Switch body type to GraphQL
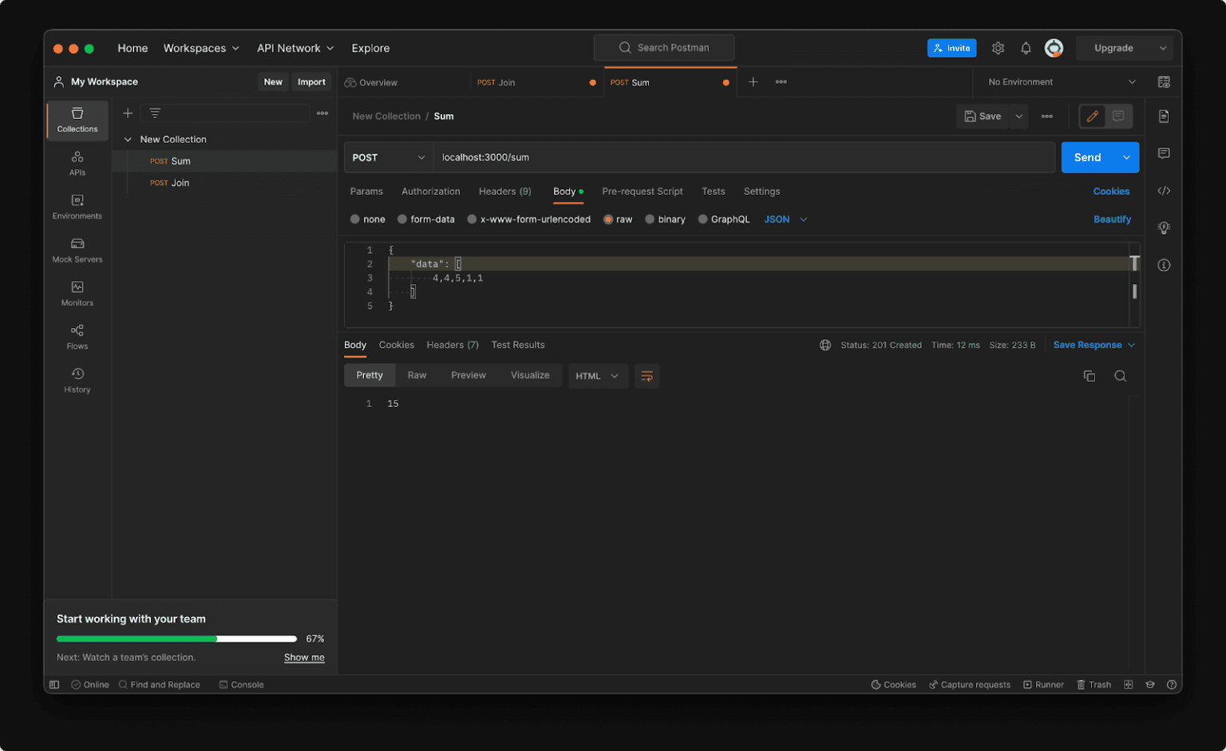The height and width of the screenshot is (751, 1226). [723, 219]
